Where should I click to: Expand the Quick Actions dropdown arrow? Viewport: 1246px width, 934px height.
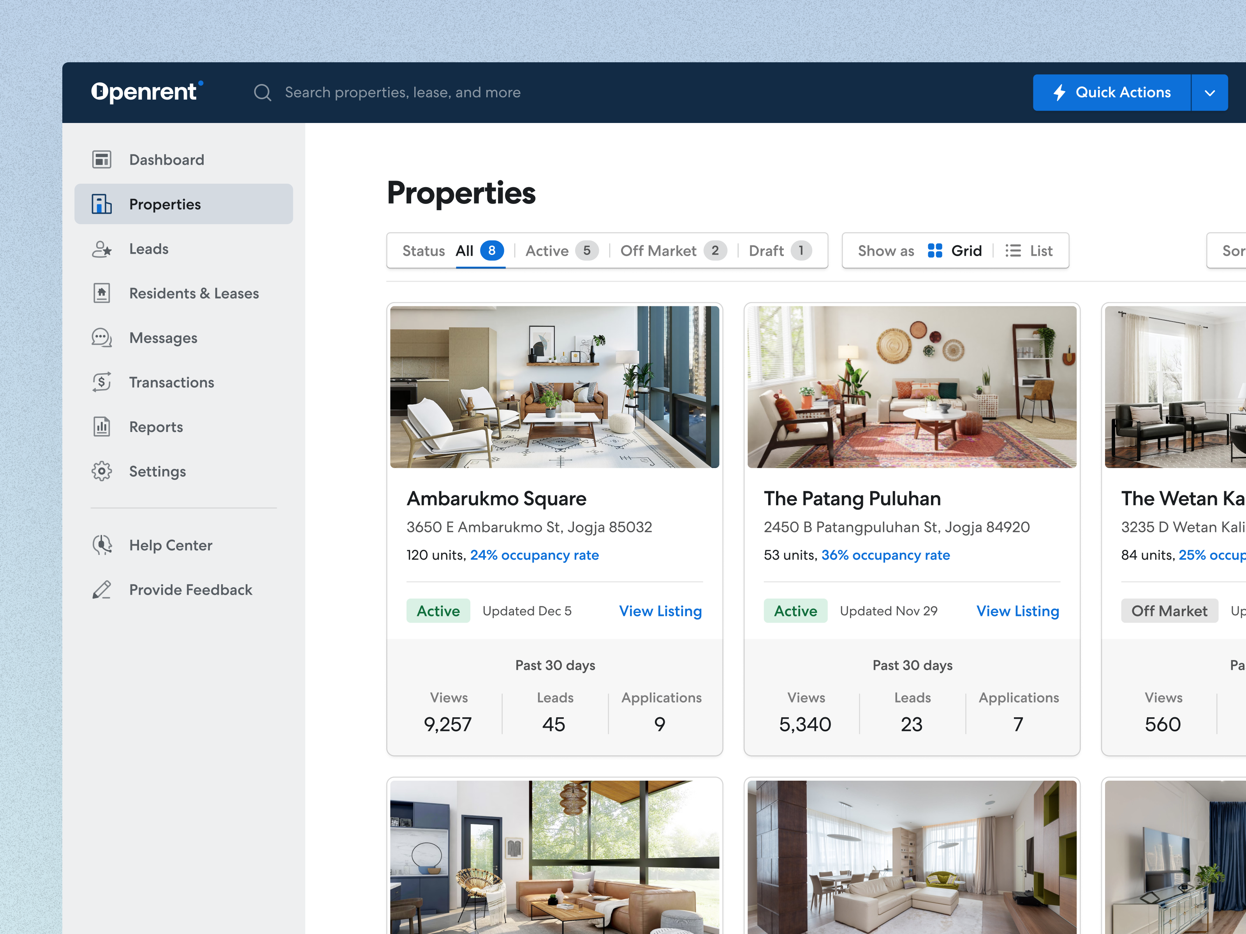click(x=1209, y=92)
